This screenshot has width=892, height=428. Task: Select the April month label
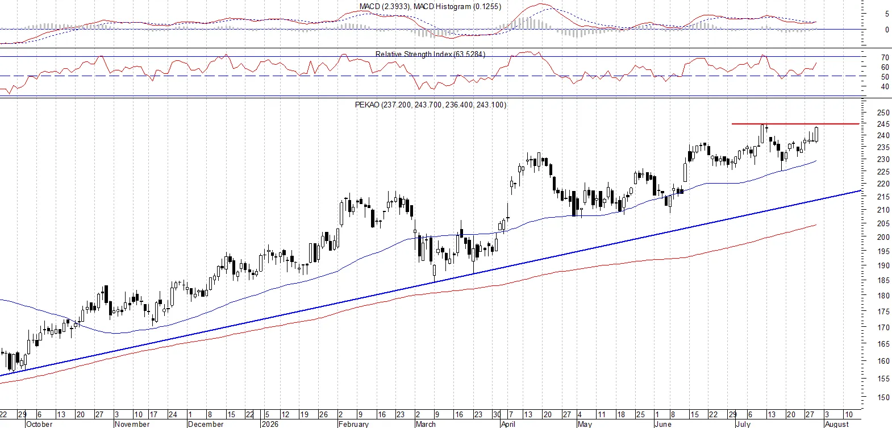coord(508,424)
